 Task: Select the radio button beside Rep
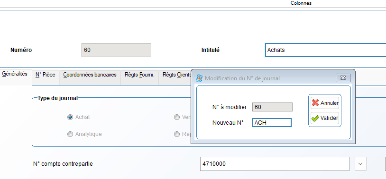pos(177,134)
